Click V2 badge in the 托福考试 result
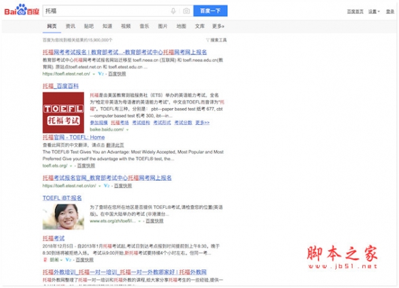 (68, 259)
